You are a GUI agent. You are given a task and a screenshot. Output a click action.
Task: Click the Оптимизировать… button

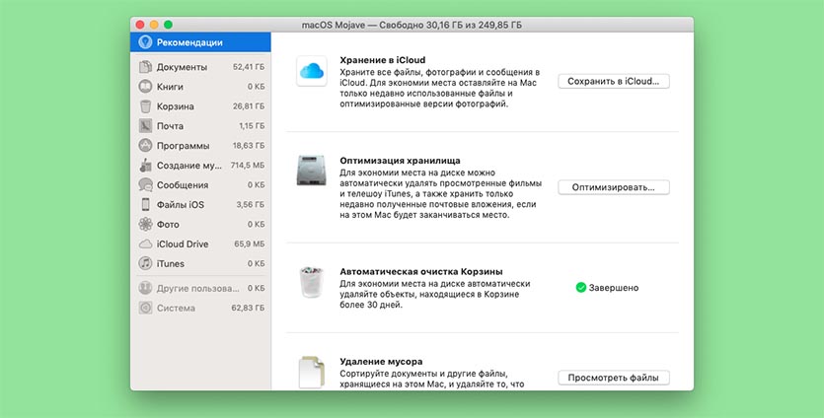613,187
